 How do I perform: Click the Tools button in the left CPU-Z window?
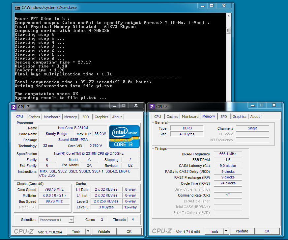pos(76,231)
